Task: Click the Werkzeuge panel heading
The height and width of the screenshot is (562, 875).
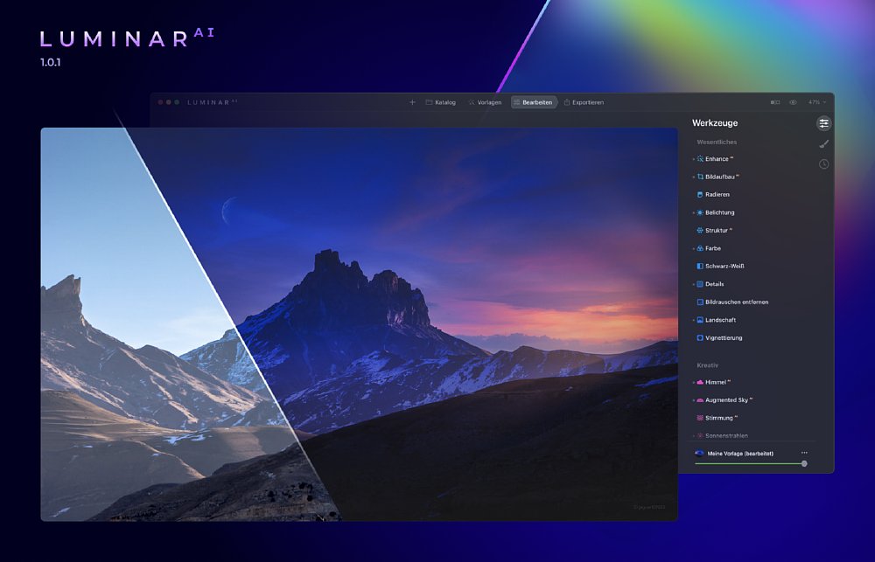Action: point(715,123)
